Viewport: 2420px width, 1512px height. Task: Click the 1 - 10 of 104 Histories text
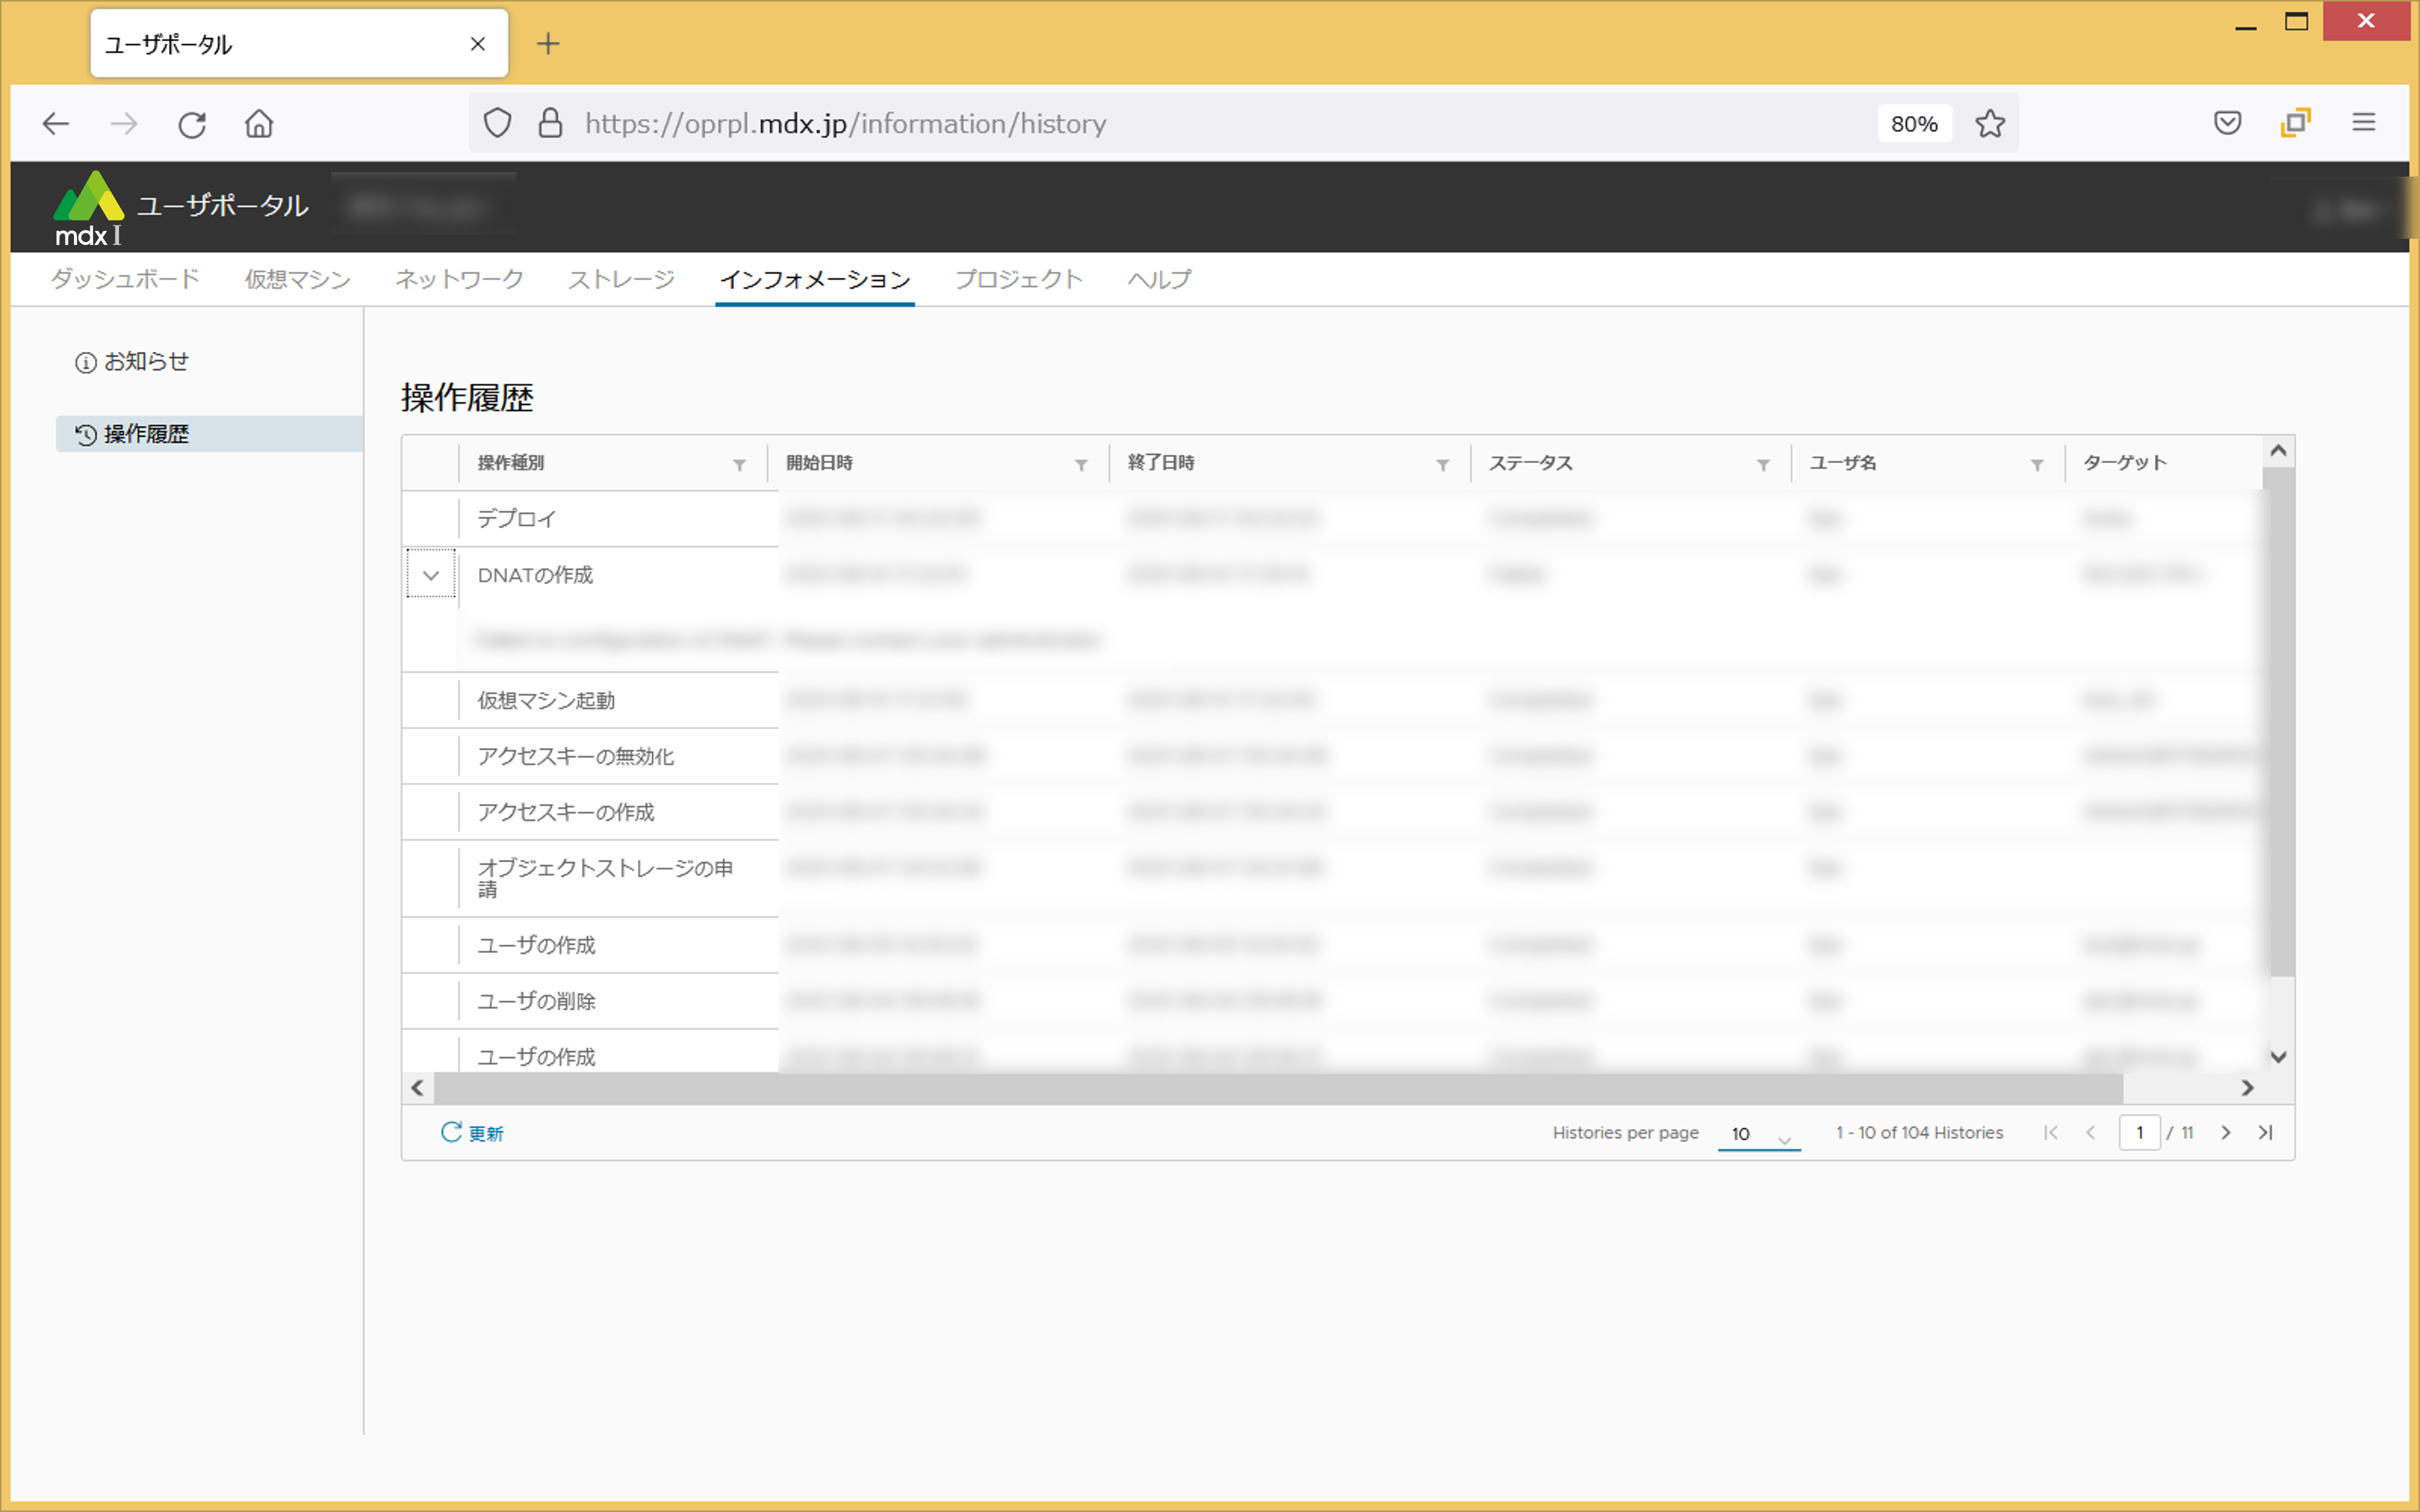pyautogui.click(x=1919, y=1132)
